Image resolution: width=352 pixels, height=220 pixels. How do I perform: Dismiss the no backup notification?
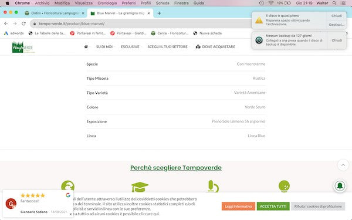coord(337,40)
